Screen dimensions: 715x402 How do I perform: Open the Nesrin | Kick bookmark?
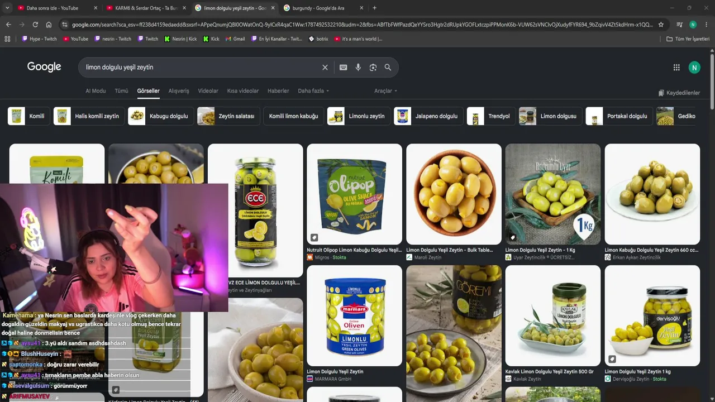click(180, 39)
